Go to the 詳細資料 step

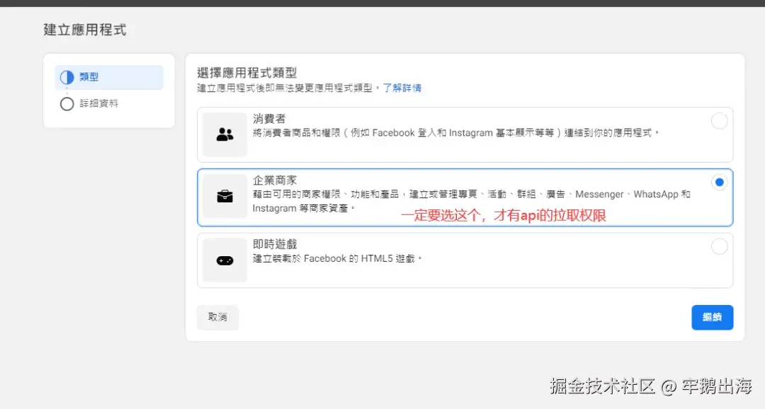tap(98, 104)
